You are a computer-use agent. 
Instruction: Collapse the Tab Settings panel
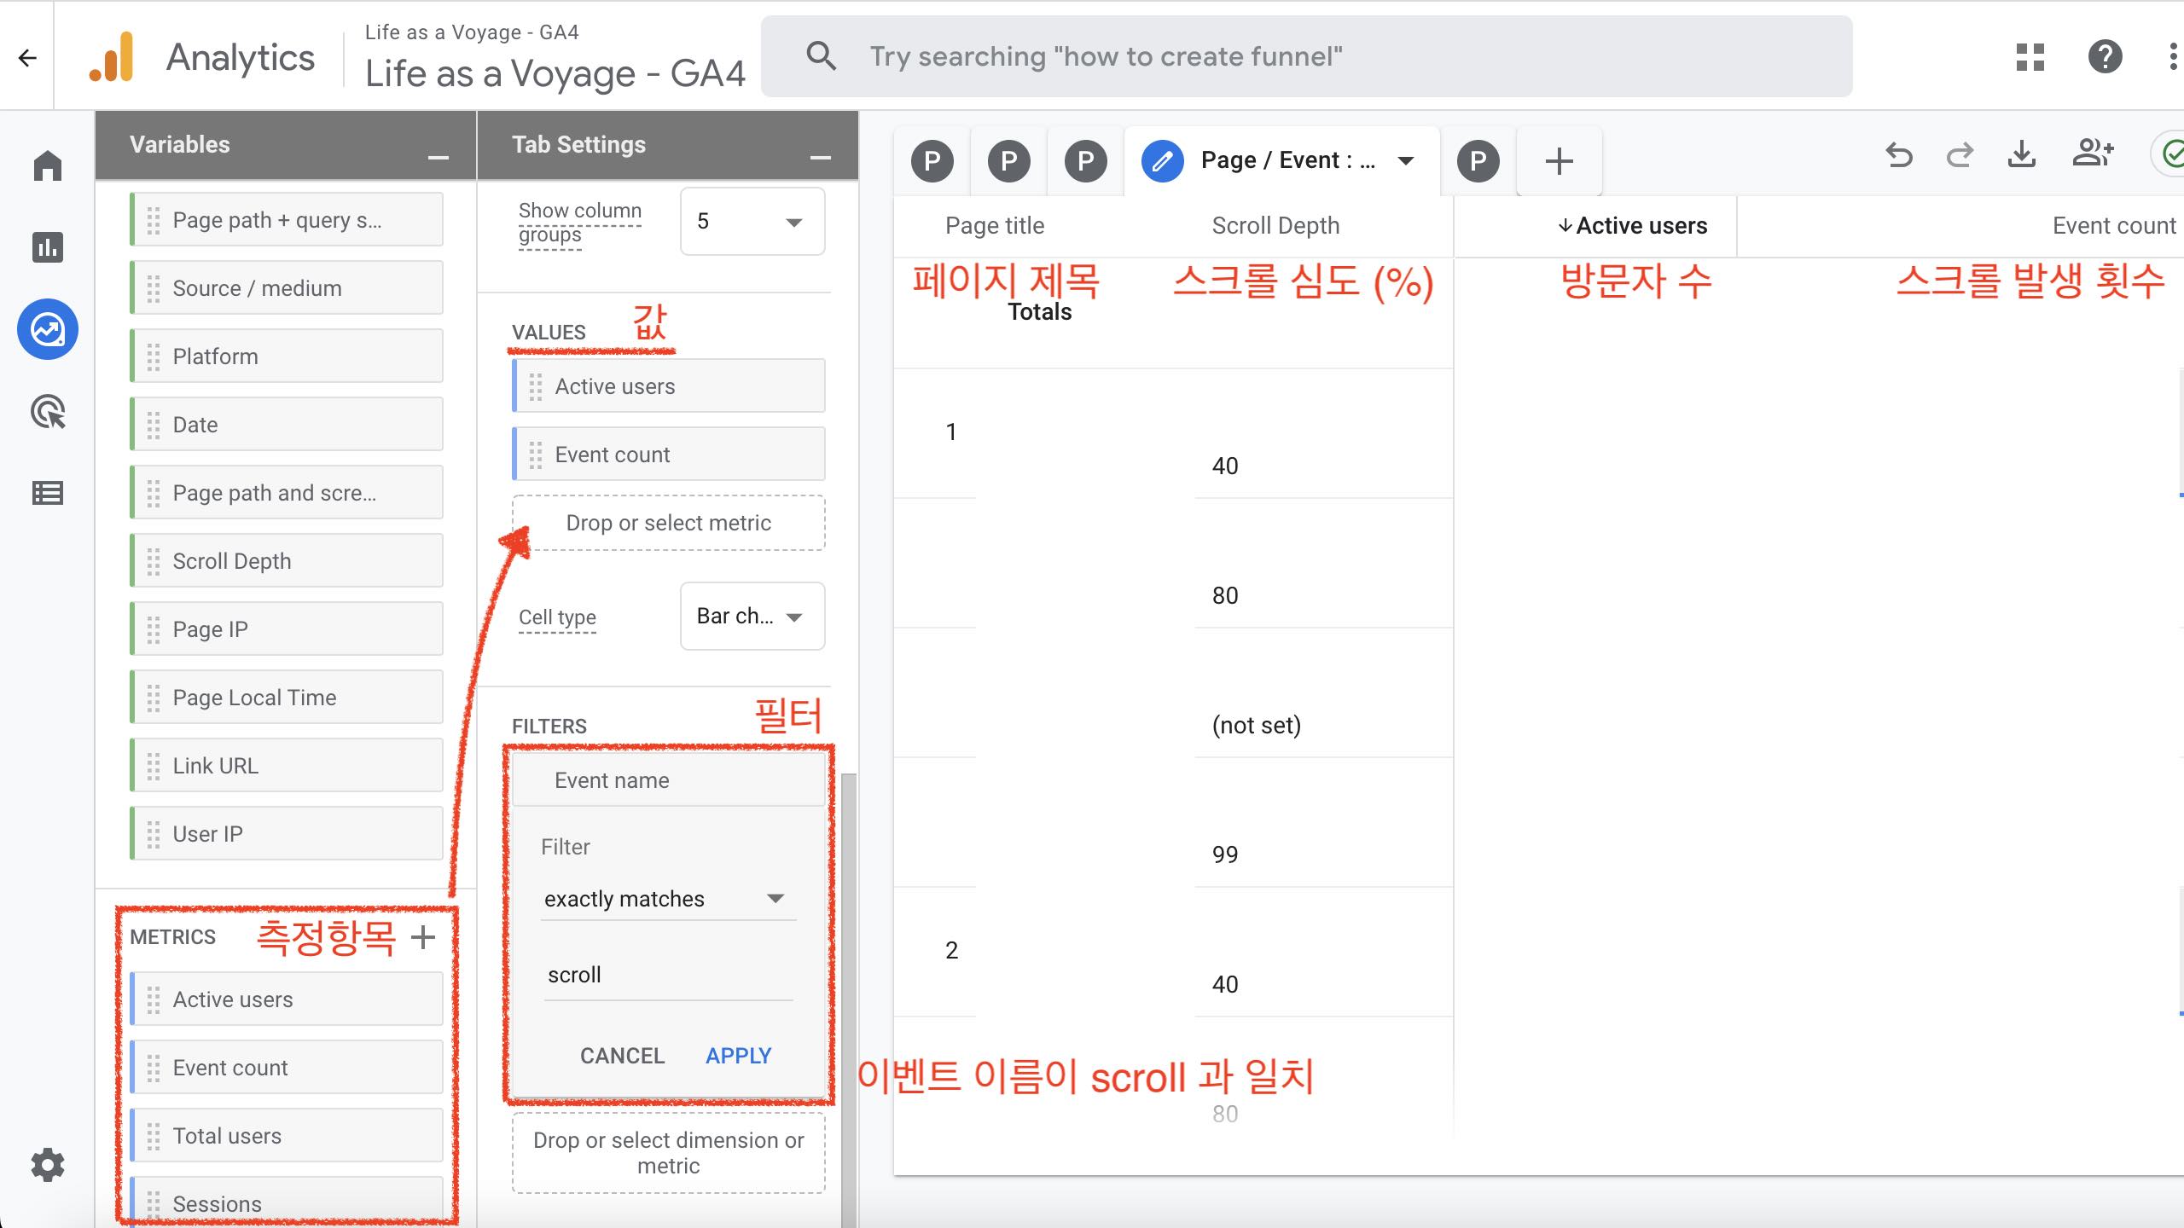(820, 158)
